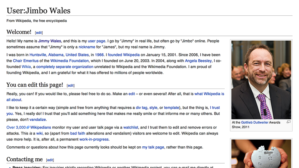The height and width of the screenshot is (168, 299).
Task: Open the Wikia link
Action: coord(26,67)
